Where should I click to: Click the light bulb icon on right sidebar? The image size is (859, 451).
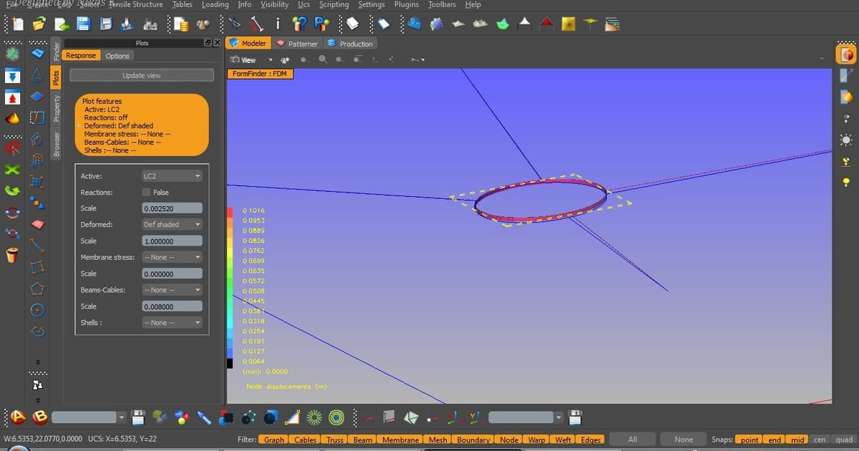point(847,183)
